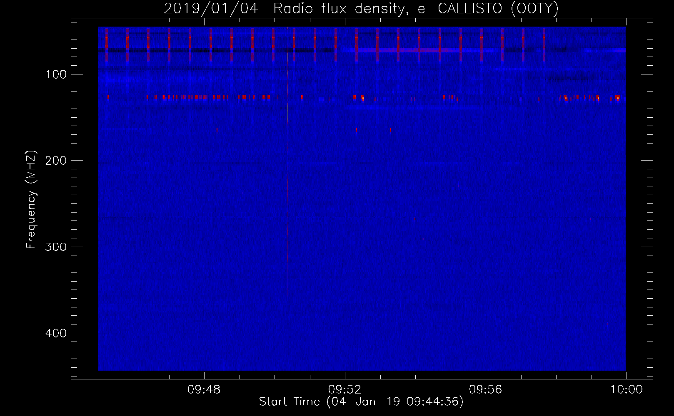Image resolution: width=674 pixels, height=416 pixels.
Task: Click the '09:52' time tick label
Action: 345,390
